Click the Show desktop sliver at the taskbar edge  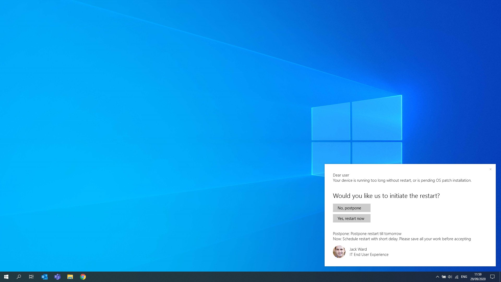[500, 277]
